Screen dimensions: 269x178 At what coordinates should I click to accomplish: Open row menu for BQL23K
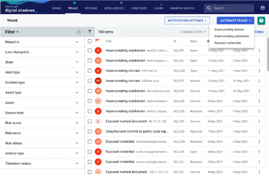pos(259,151)
